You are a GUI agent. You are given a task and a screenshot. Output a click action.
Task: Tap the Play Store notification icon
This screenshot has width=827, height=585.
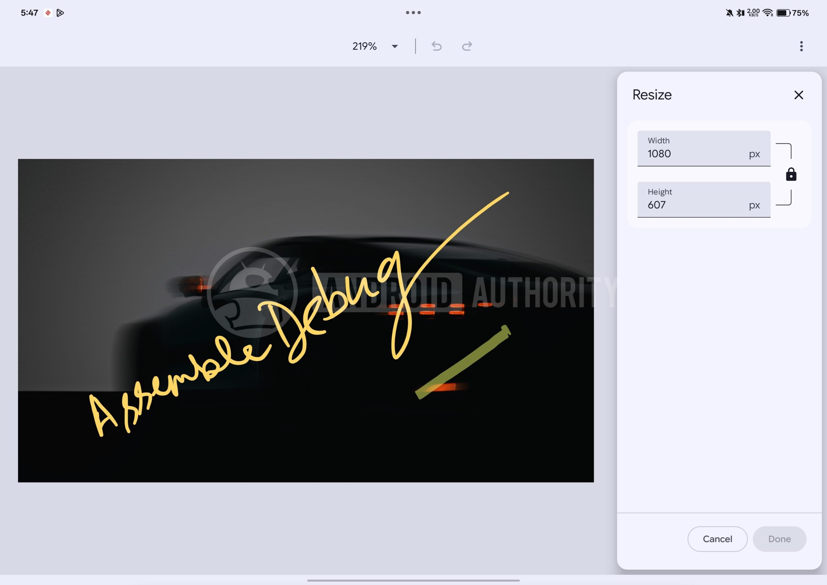tap(60, 13)
